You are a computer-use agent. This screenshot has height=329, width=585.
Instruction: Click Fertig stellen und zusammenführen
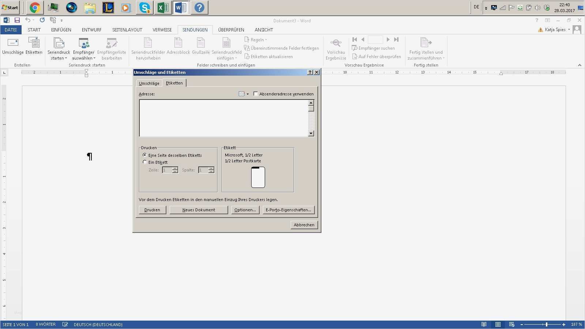pos(426,48)
